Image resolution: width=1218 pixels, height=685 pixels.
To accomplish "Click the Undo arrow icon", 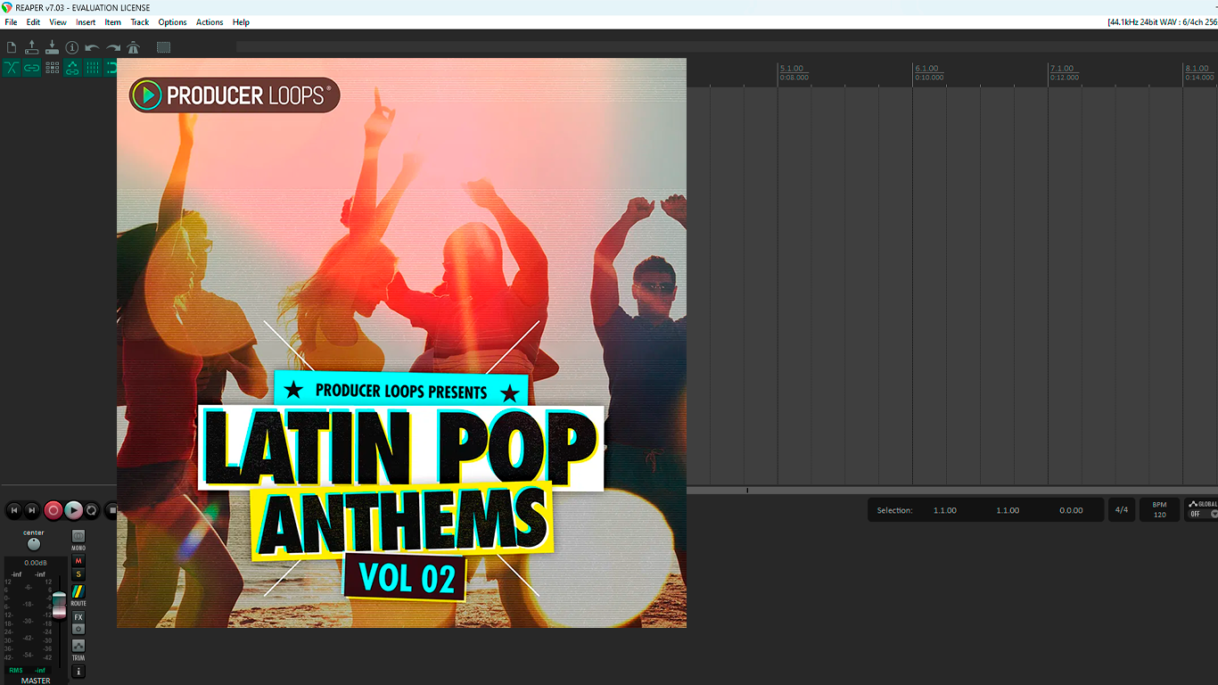I will point(92,47).
